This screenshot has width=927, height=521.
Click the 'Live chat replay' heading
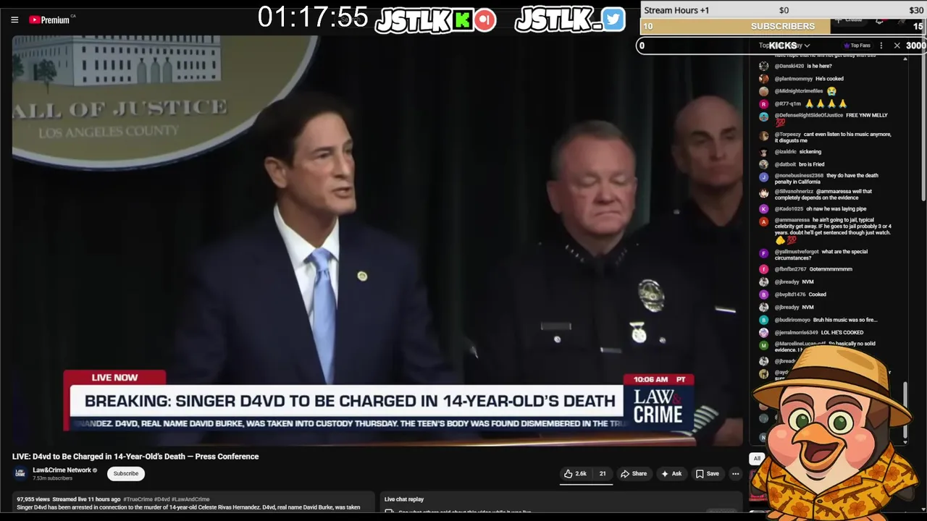coord(404,499)
